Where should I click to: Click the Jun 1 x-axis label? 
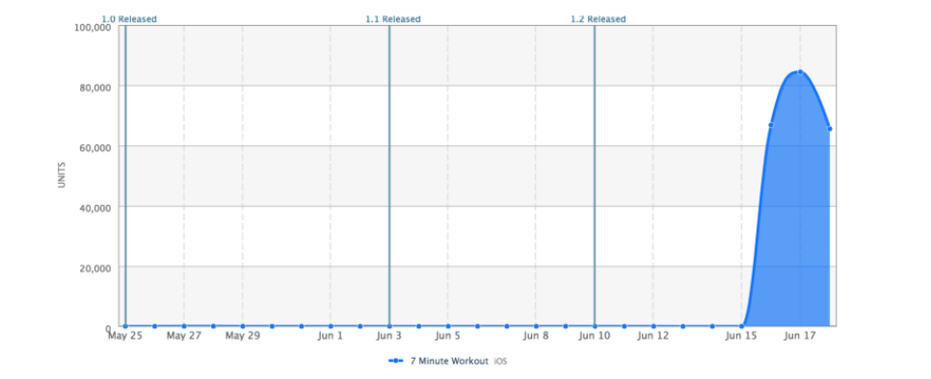pyautogui.click(x=331, y=337)
